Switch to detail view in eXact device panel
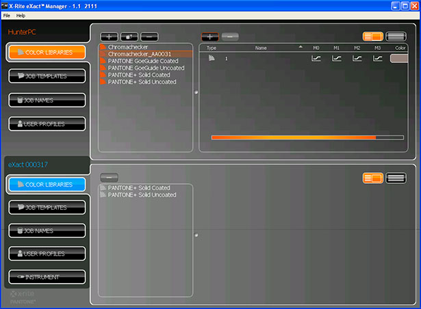The height and width of the screenshot is (309, 421). pyautogui.click(x=372, y=178)
